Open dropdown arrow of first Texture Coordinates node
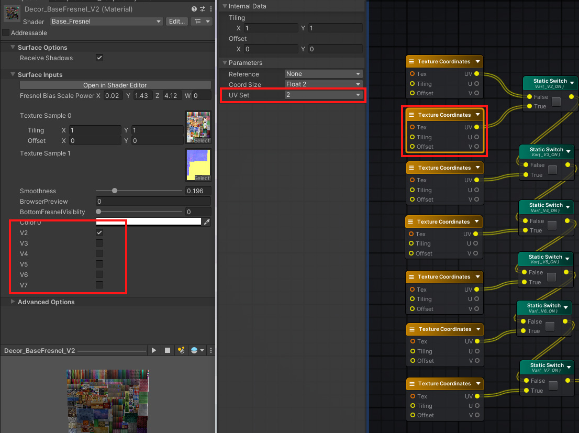 coord(477,62)
